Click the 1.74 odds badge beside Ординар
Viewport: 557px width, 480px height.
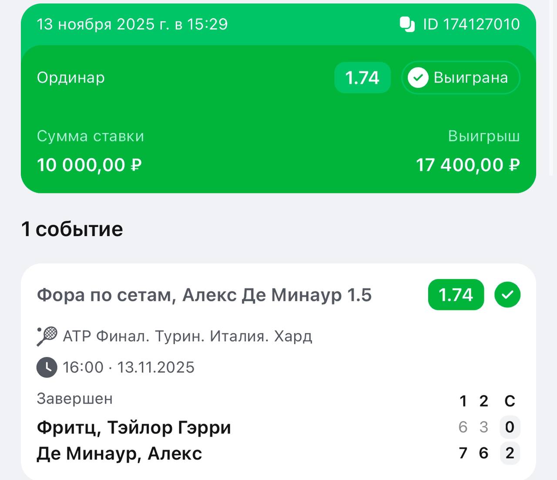click(362, 78)
